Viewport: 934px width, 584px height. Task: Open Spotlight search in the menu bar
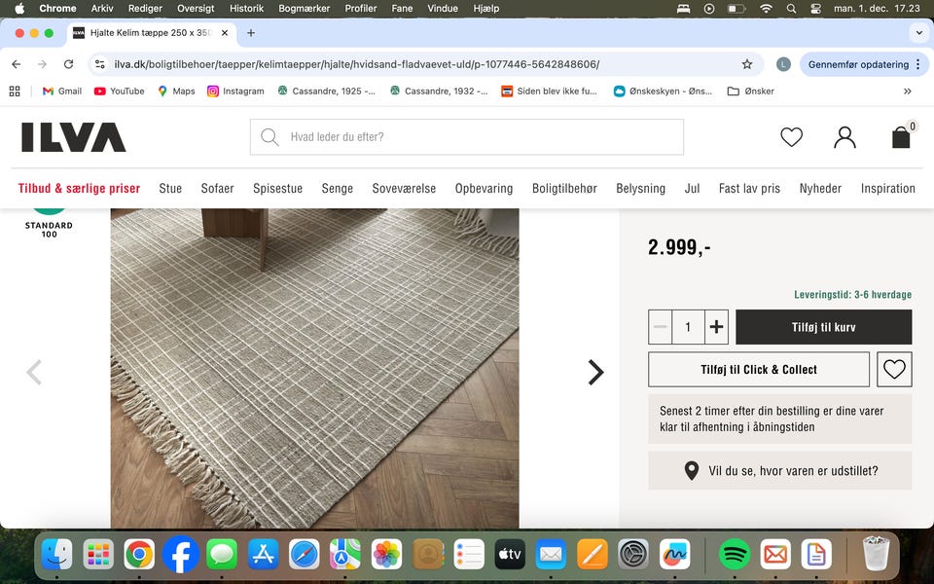click(791, 9)
